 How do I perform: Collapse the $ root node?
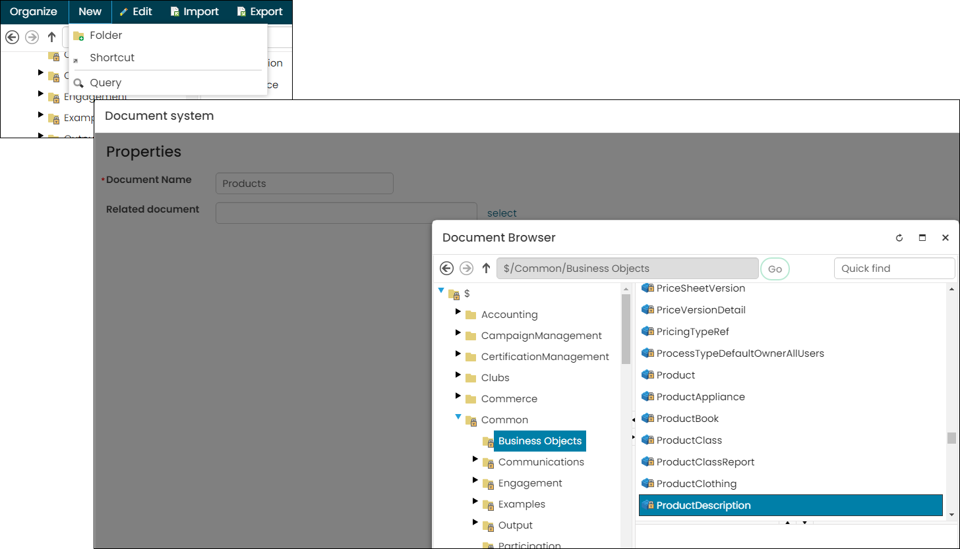[441, 290]
